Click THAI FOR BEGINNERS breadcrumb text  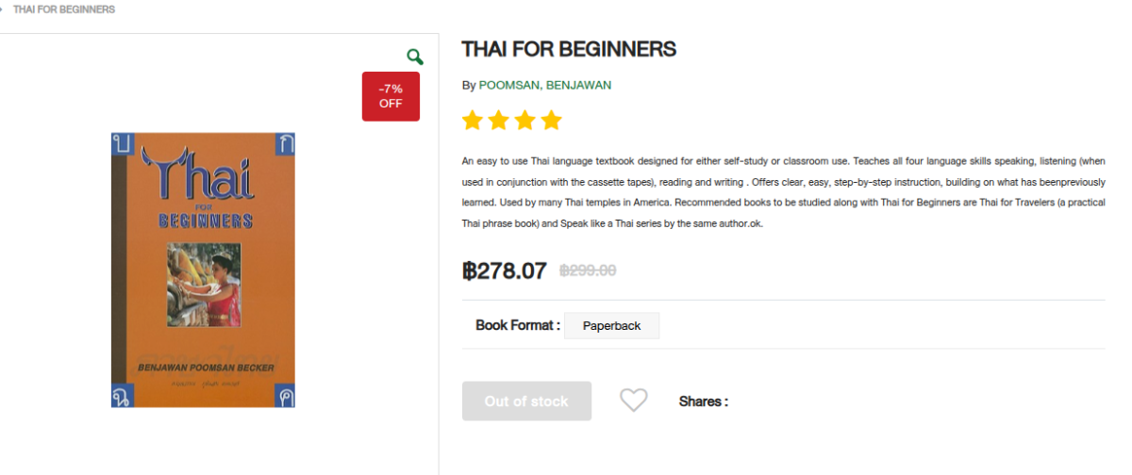coord(64,9)
